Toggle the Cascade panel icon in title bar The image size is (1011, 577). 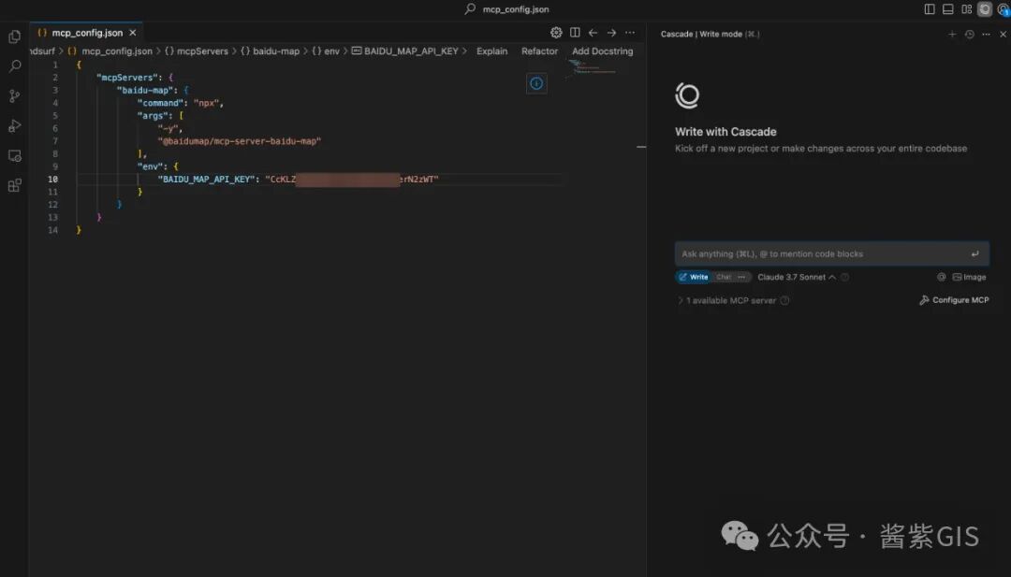click(x=985, y=9)
